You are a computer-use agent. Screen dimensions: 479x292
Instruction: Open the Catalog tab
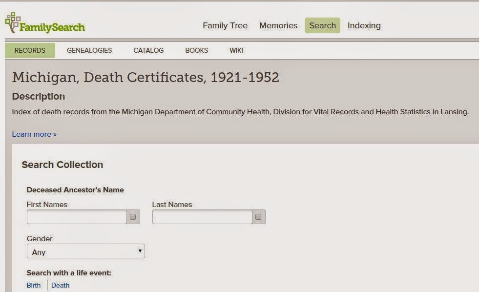(148, 50)
